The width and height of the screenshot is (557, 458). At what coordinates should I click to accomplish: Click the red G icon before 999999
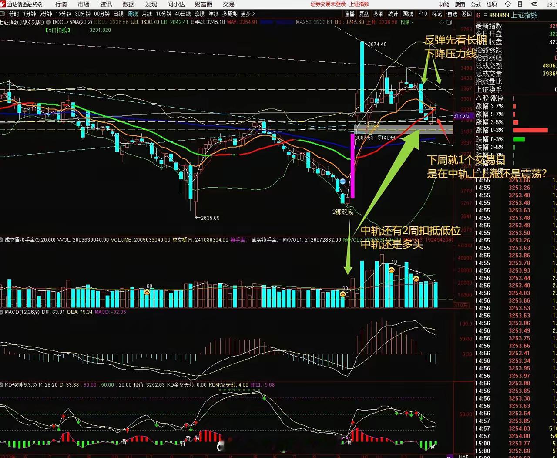(479, 15)
